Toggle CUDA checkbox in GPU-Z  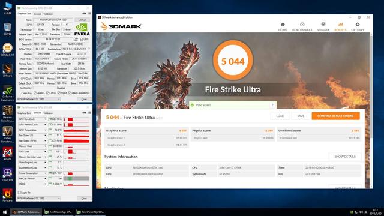pos(48,93)
